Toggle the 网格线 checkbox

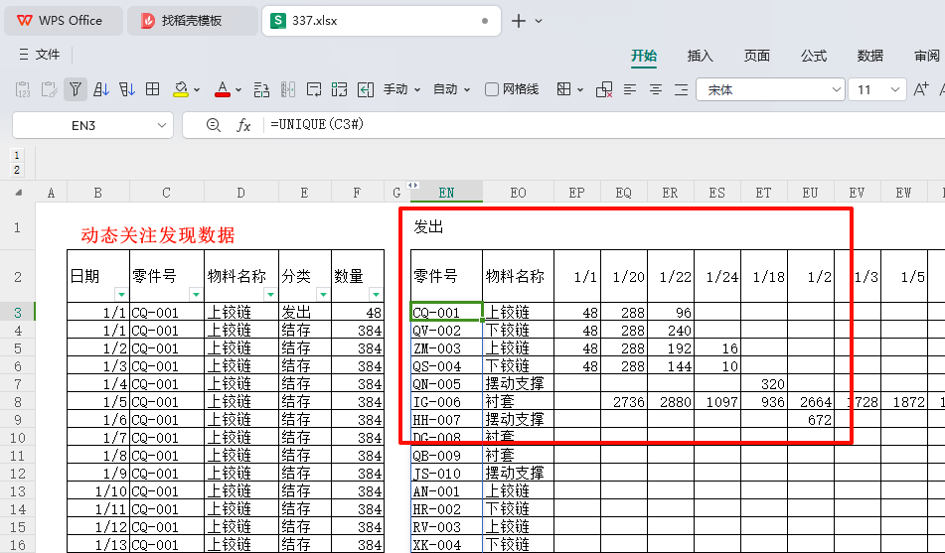click(x=492, y=89)
